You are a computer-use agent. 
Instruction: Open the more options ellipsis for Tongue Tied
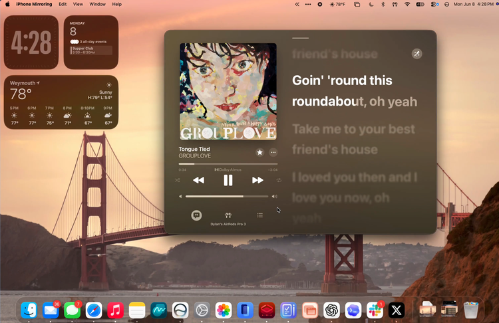coord(273,153)
